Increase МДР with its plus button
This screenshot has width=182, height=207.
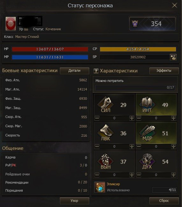(x=173, y=146)
